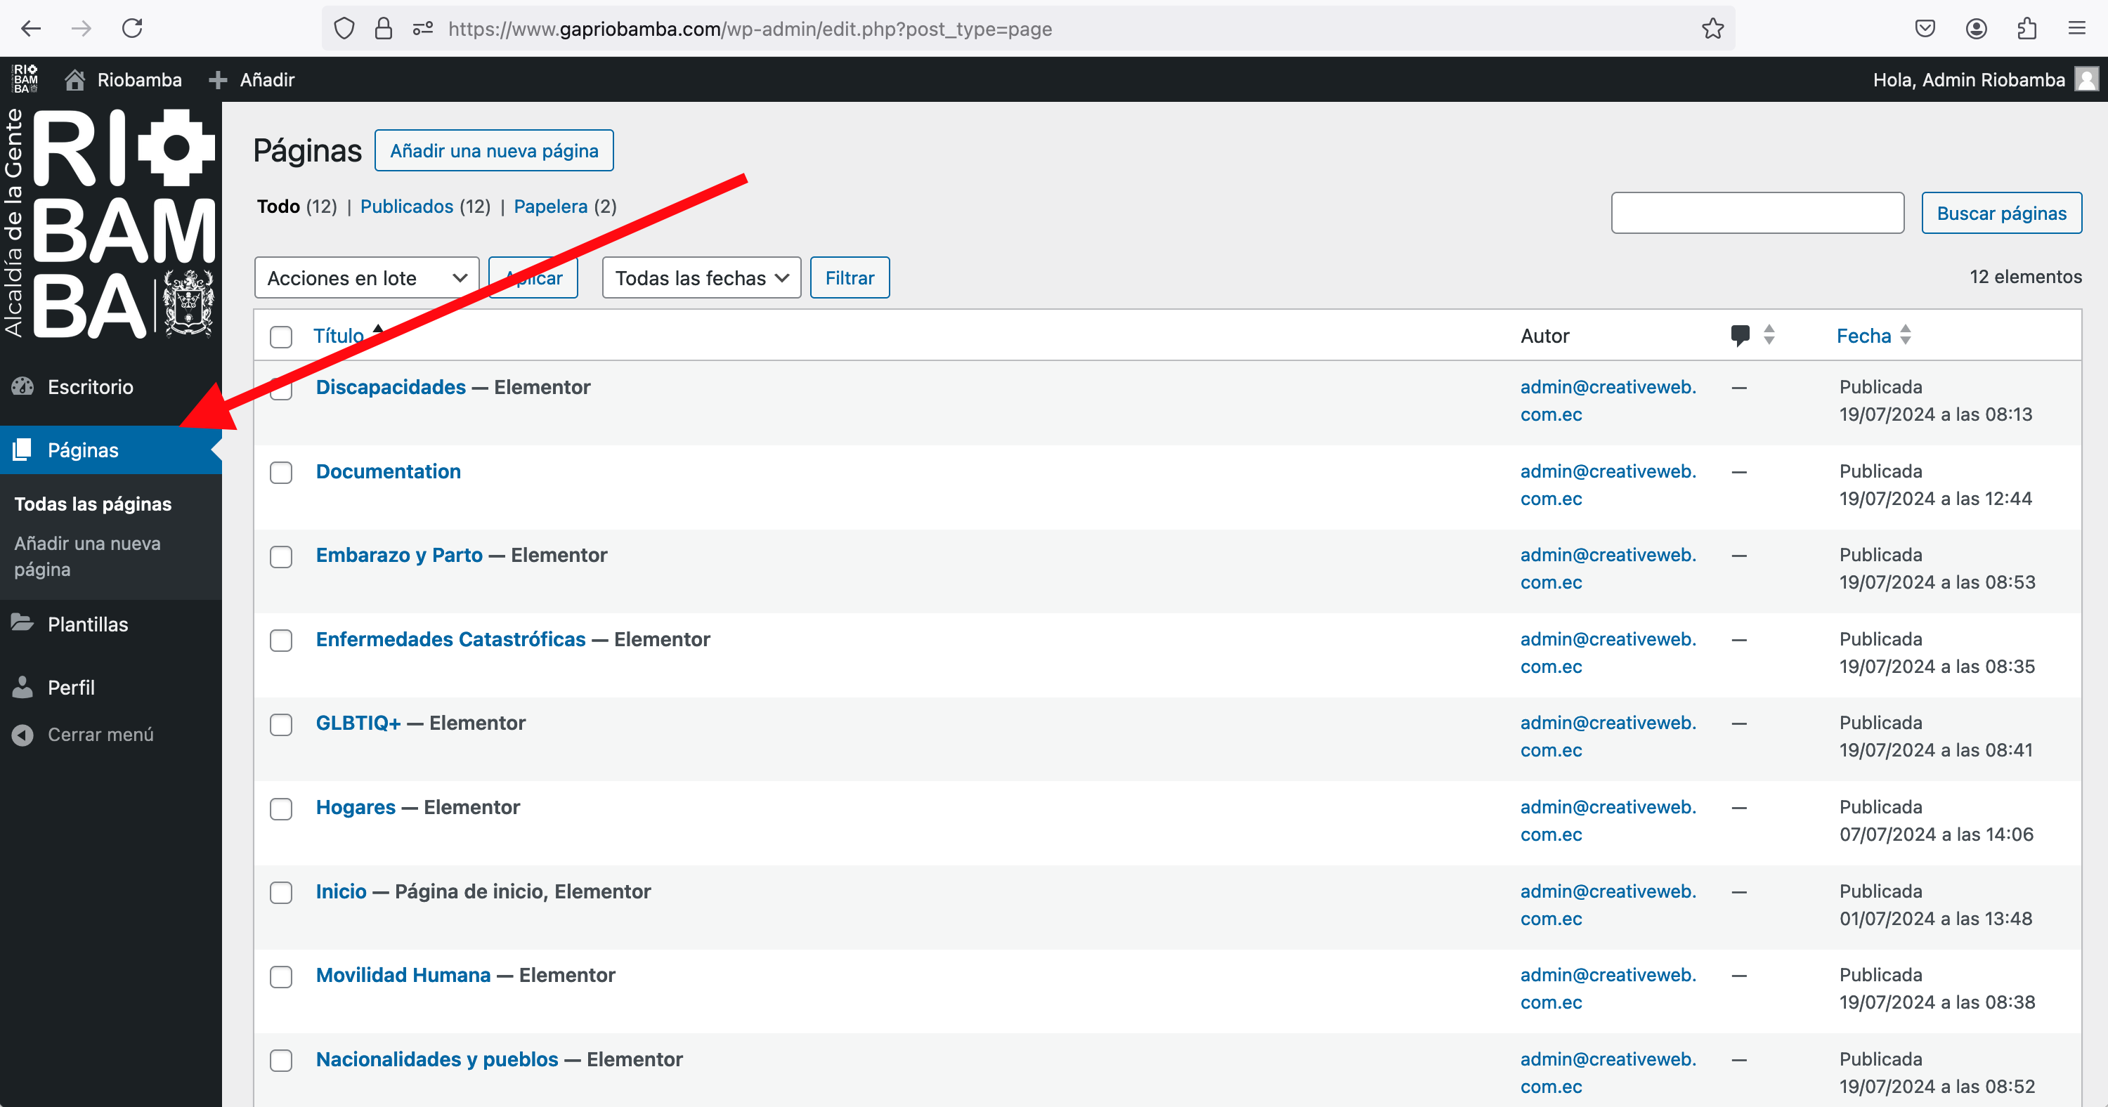2108x1107 pixels.
Task: Focus the page search input field
Action: click(x=1757, y=213)
